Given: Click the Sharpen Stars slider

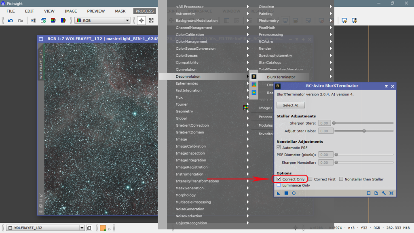Looking at the screenshot, I should click(x=363, y=123).
